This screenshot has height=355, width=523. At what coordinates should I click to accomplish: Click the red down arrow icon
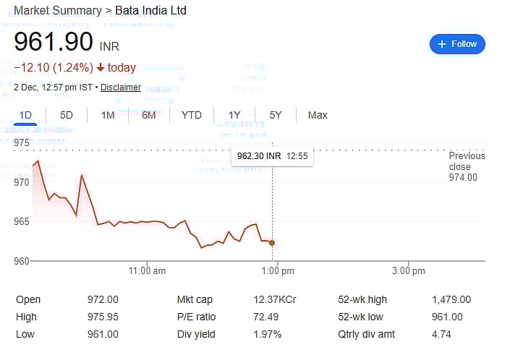101,68
